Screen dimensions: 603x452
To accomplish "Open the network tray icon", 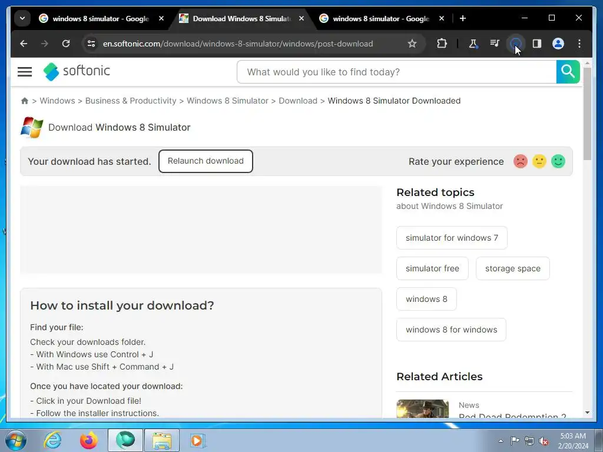I will tap(529, 441).
